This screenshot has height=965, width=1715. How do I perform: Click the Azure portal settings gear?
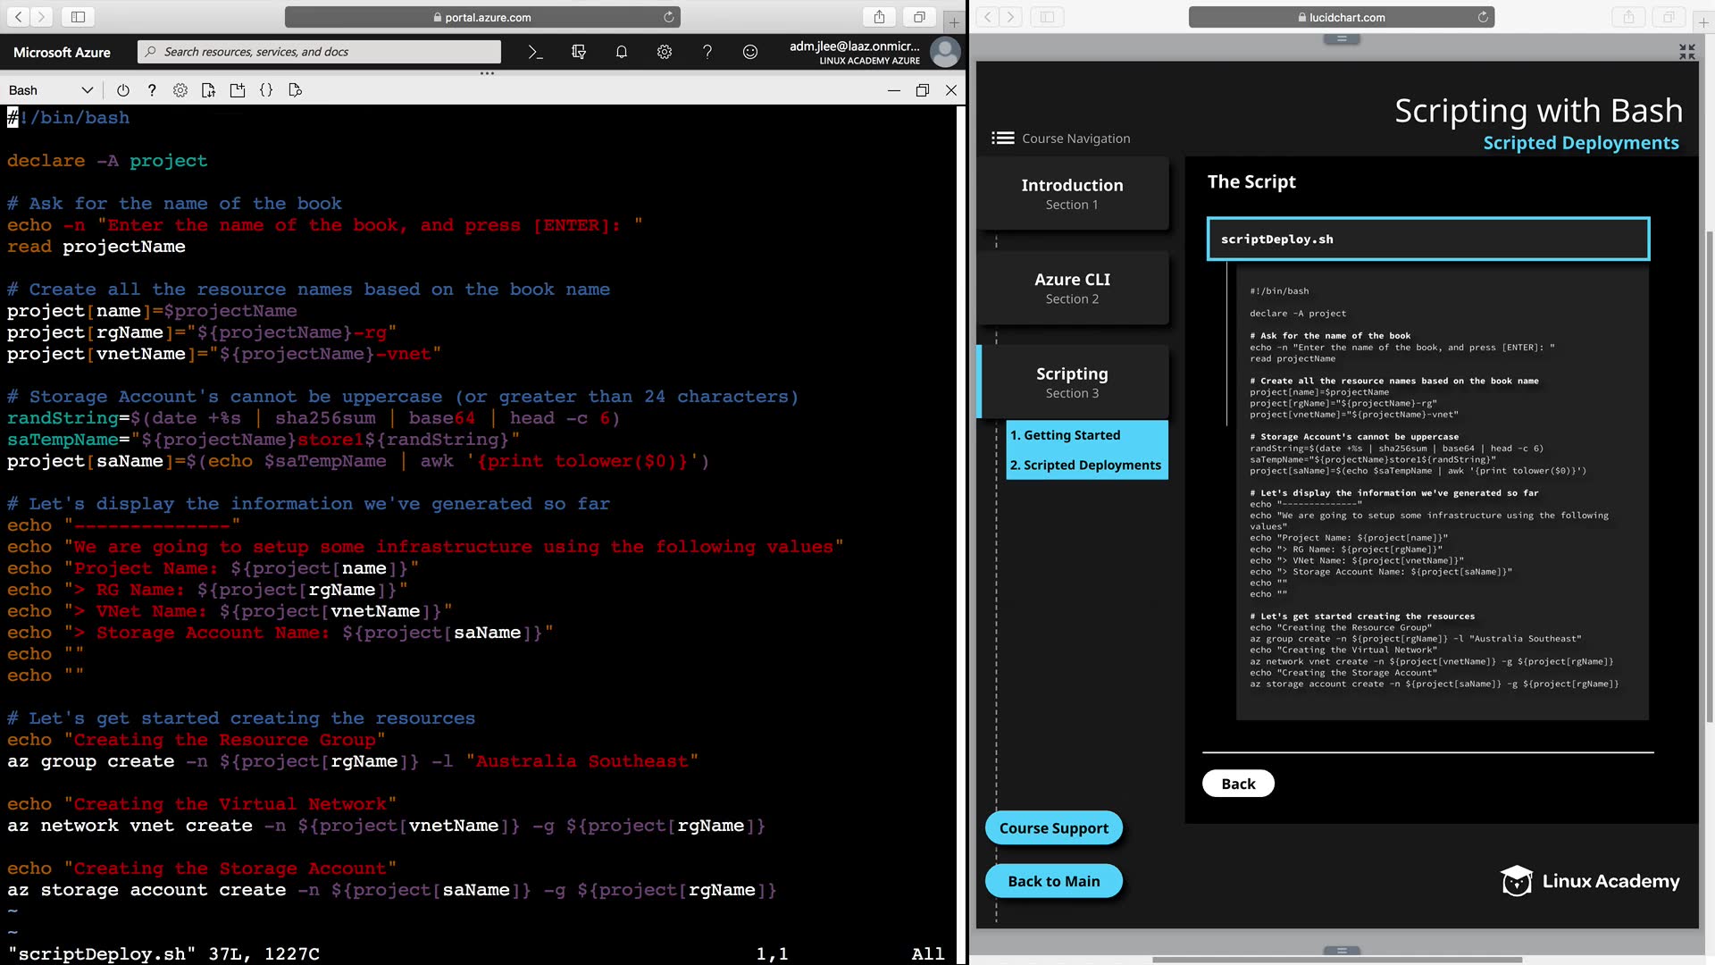[x=665, y=52]
